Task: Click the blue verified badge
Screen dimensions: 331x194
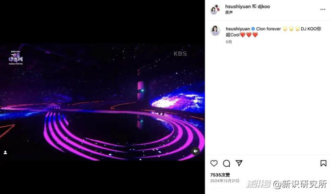Action: click(x=253, y=29)
